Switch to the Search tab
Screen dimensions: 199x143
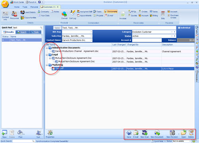pyautogui.click(x=22, y=32)
